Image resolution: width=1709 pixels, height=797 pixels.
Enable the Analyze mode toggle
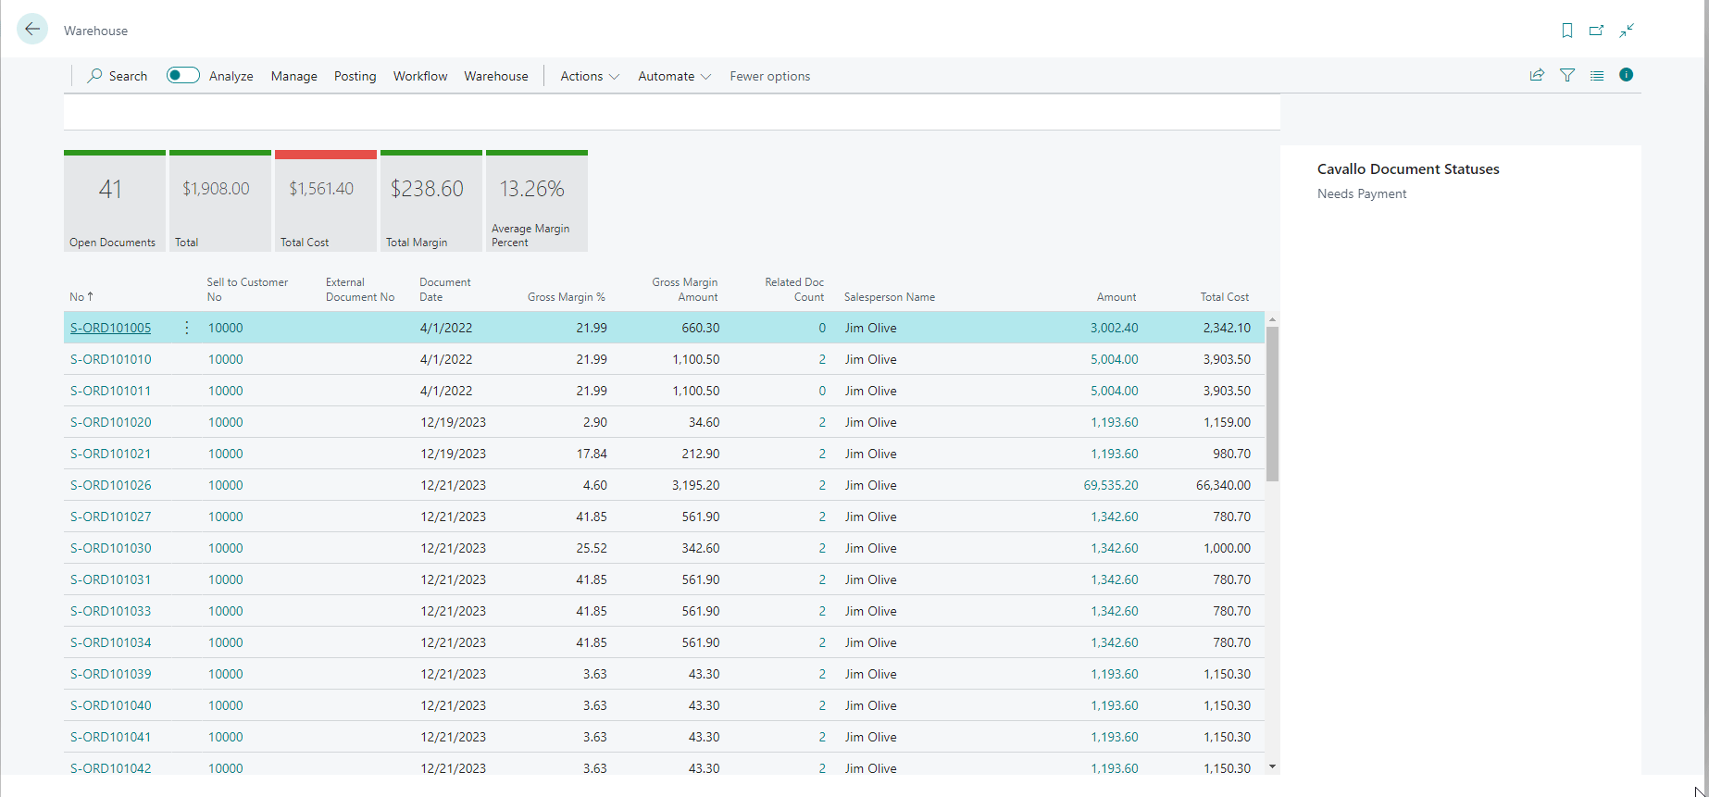182,75
